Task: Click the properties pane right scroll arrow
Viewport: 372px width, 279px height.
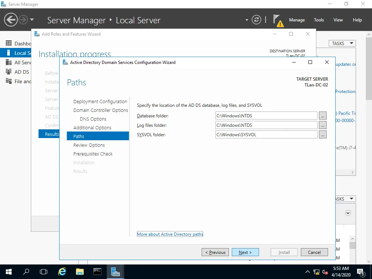Action: click(x=352, y=173)
